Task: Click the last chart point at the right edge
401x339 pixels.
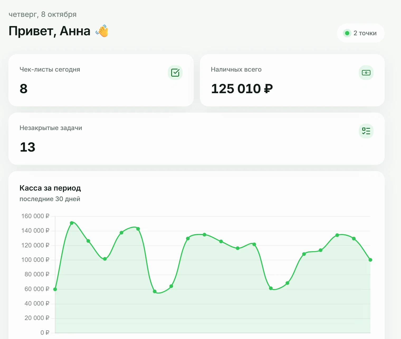Action: click(370, 260)
